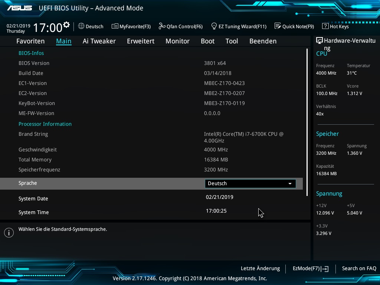
Task: Click Hot Keys label
Action: tap(339, 26)
